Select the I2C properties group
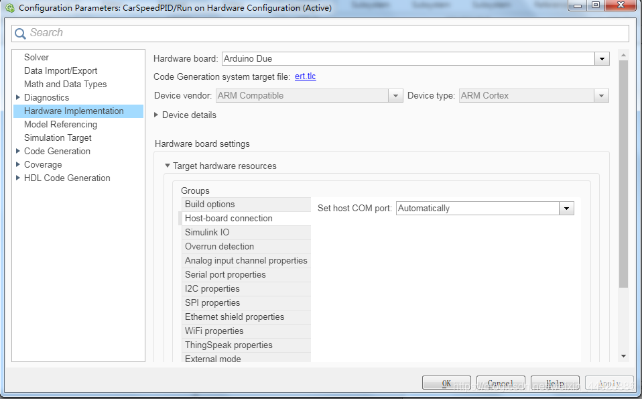 pyautogui.click(x=246, y=289)
